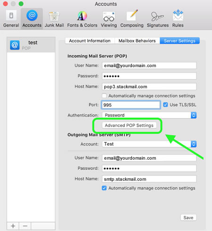Select the Server Settings tab
The width and height of the screenshot is (212, 231).
tap(179, 41)
